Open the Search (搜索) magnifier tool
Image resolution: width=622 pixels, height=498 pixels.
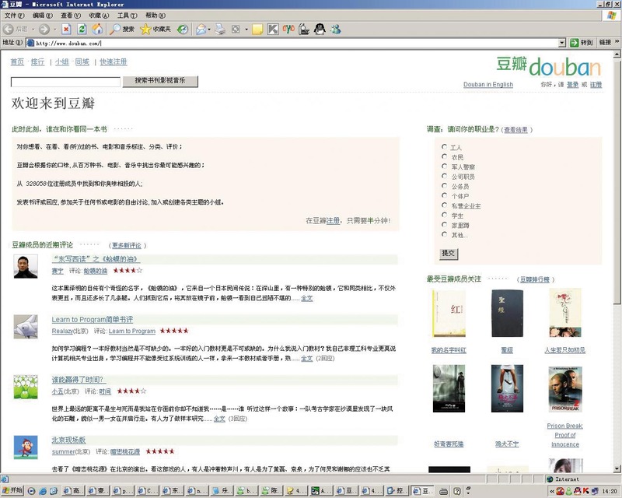(x=122, y=29)
